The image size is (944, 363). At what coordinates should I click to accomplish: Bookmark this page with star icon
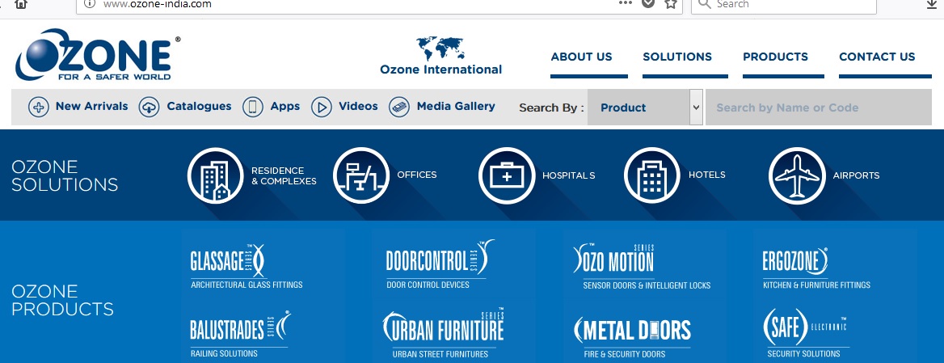[x=671, y=3]
